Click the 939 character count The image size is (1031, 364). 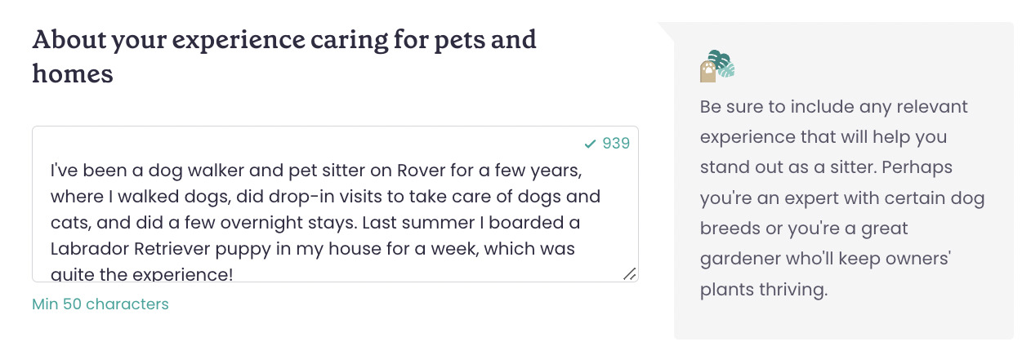[616, 144]
